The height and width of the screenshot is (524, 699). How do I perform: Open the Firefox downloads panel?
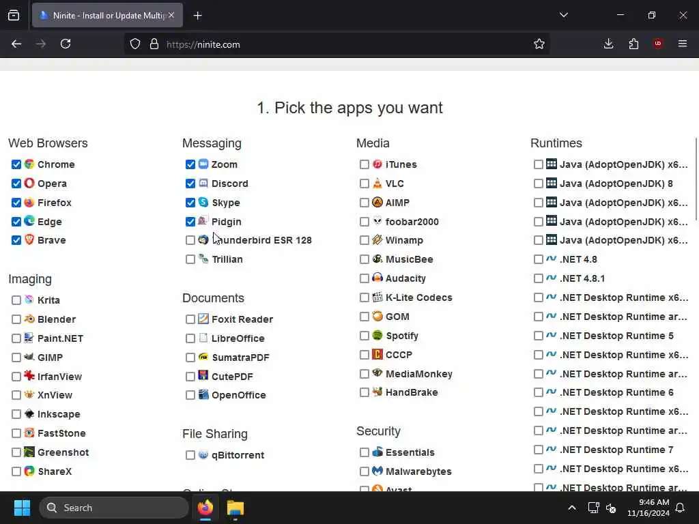608,44
